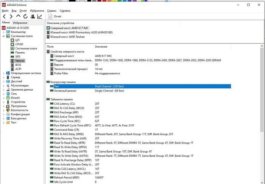
Task: Expand the Хранение данных tree node
Action: [x=3, y=90]
